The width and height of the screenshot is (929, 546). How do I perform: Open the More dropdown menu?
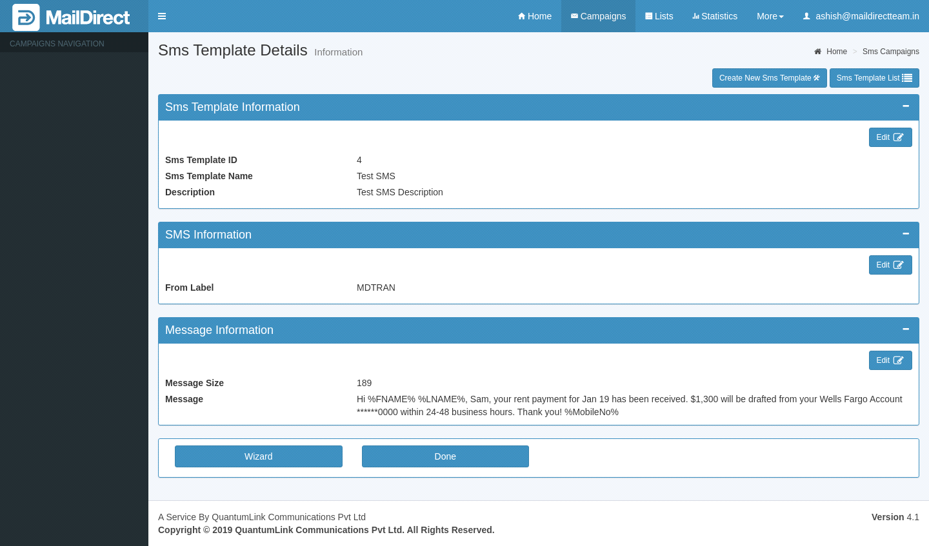coord(770,16)
